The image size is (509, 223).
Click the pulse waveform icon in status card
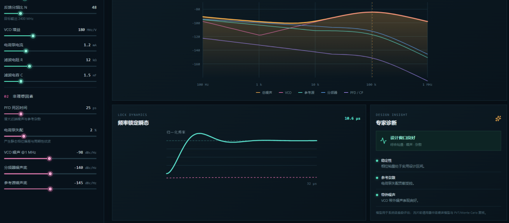click(x=383, y=141)
